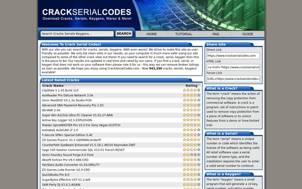Open Super Win A1Click Ultra PC Cleaner listing
Screen dimensions: 302x189
point(77,115)
